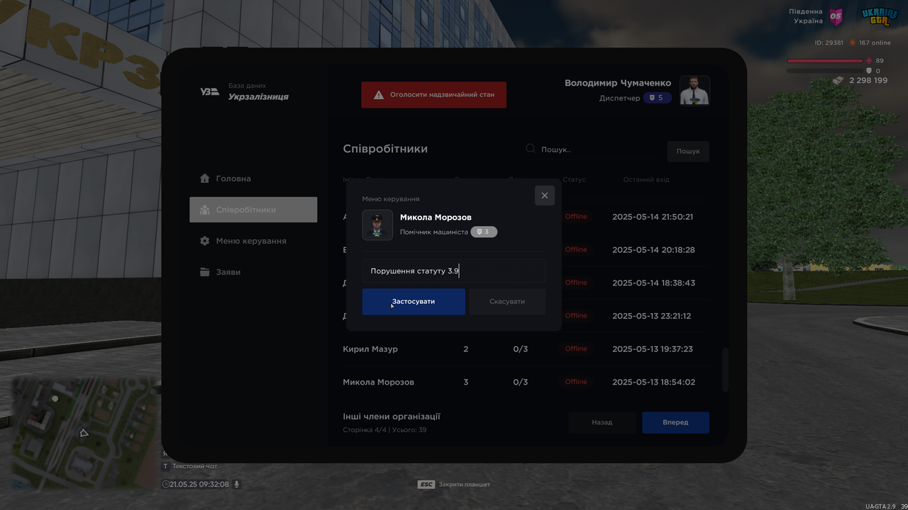Click last login 2025-05-14 21:50:21
The height and width of the screenshot is (510, 908).
point(653,217)
